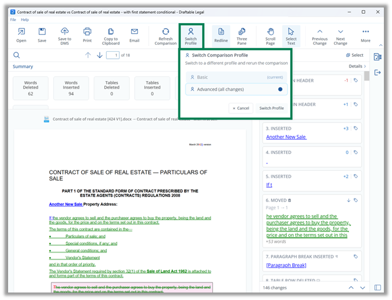Confirm with Switch Profile button
This screenshot has height=300, width=392.
click(272, 108)
